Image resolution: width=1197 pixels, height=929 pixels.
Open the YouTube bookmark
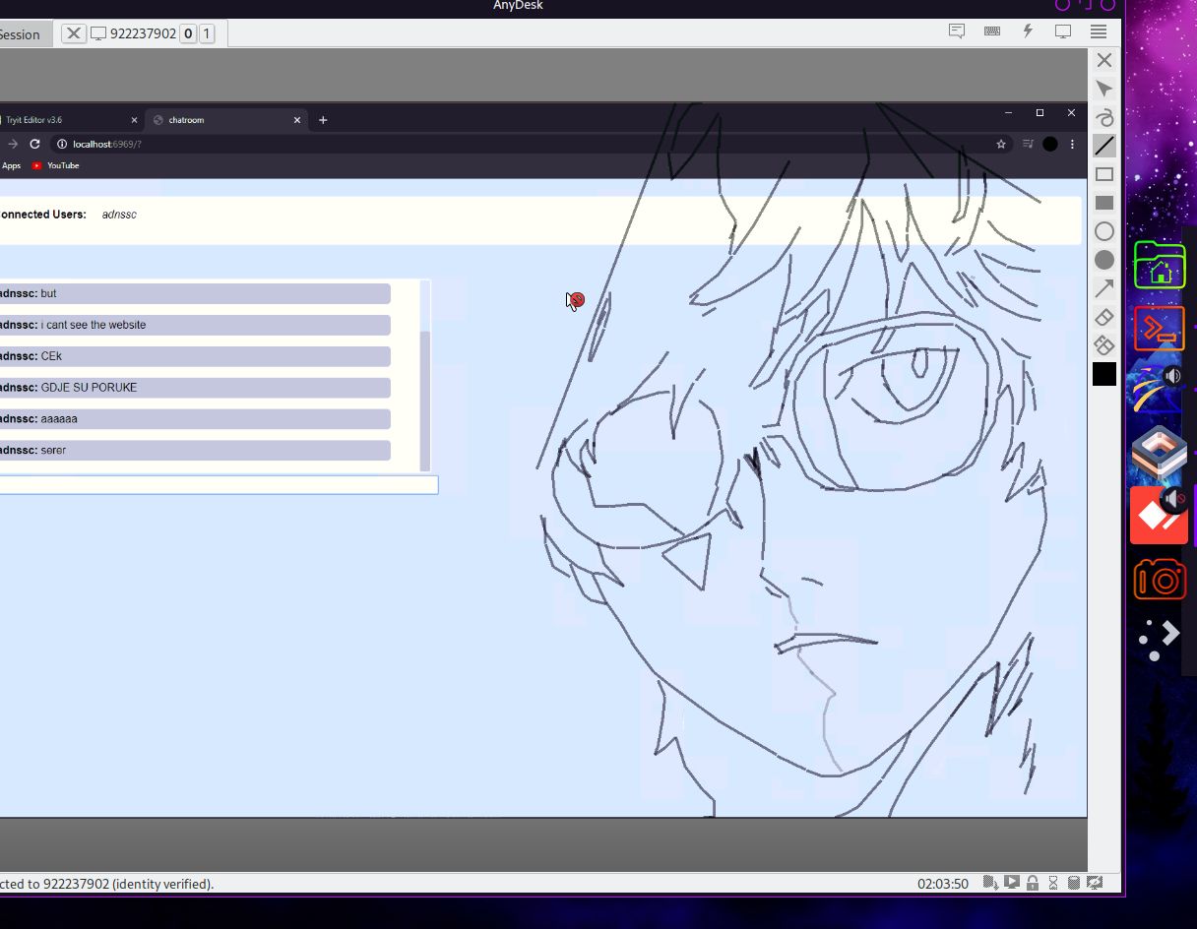coord(54,165)
